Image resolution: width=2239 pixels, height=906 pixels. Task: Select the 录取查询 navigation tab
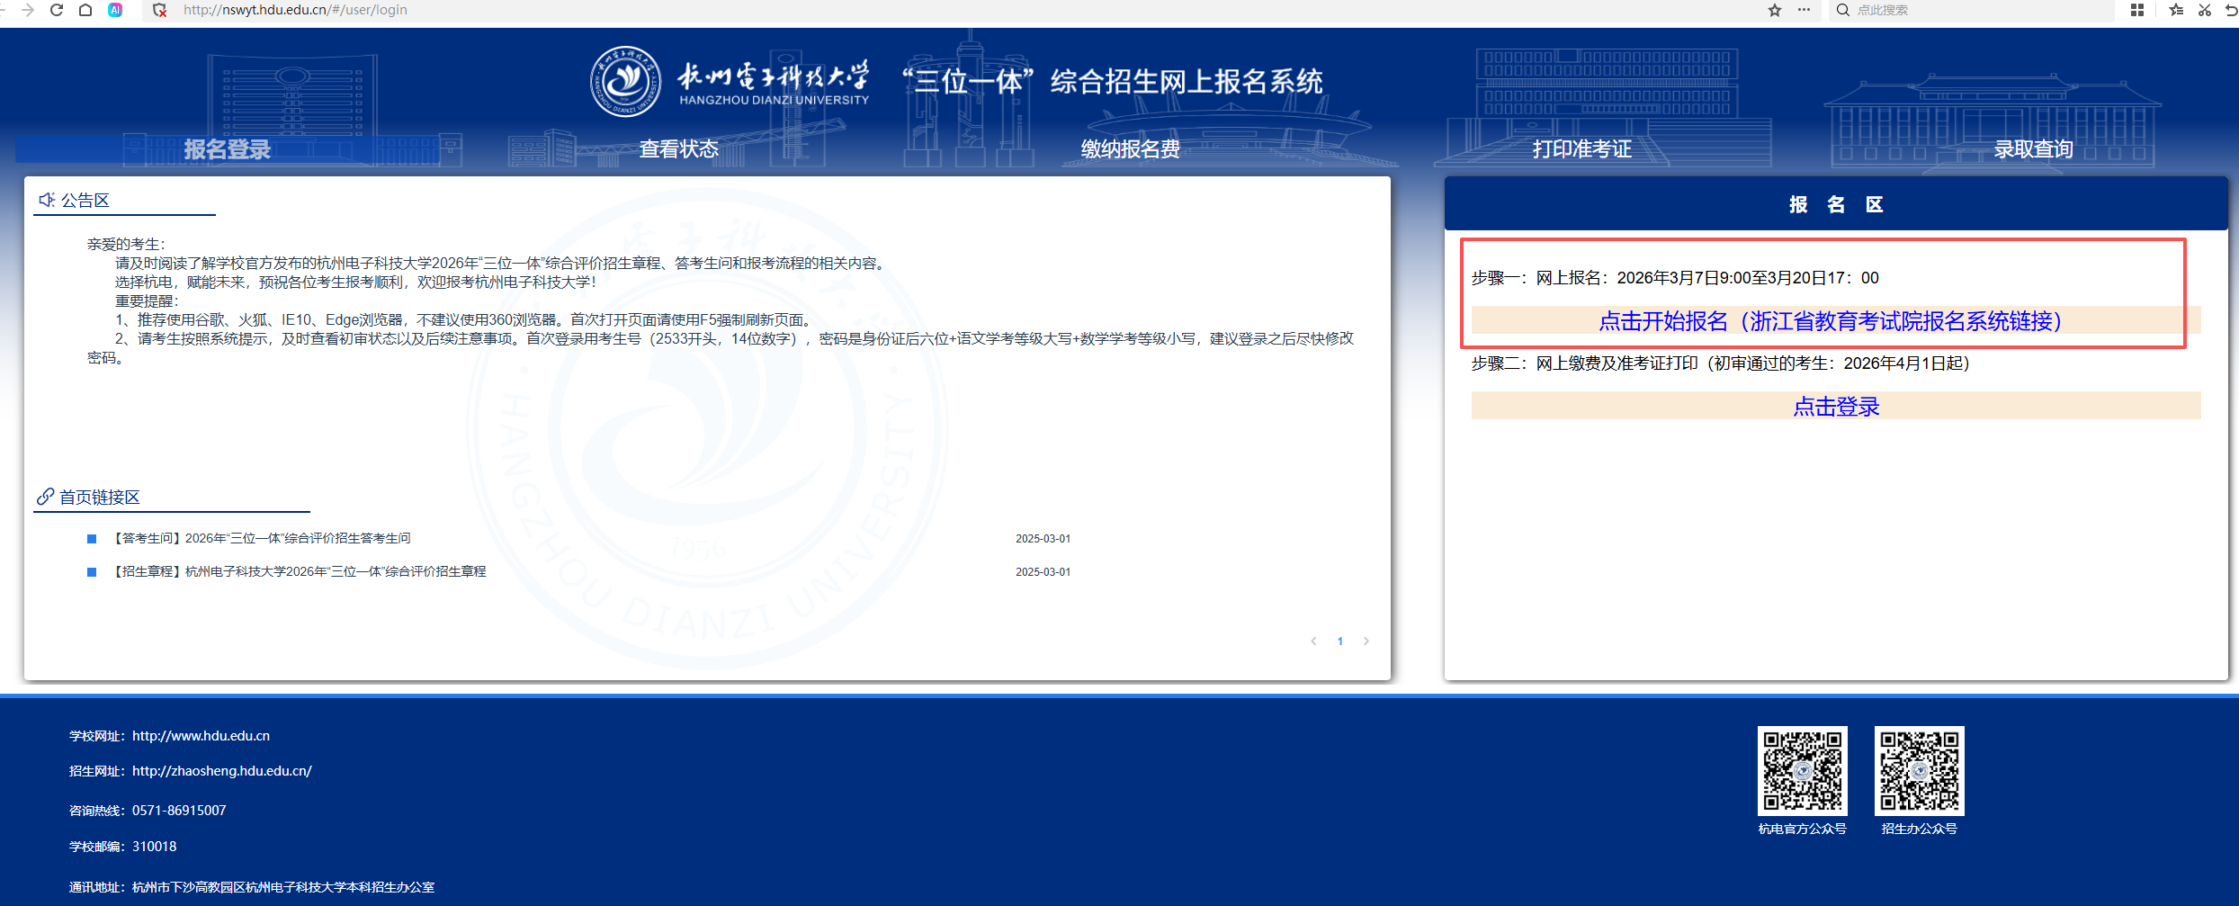point(2033,149)
